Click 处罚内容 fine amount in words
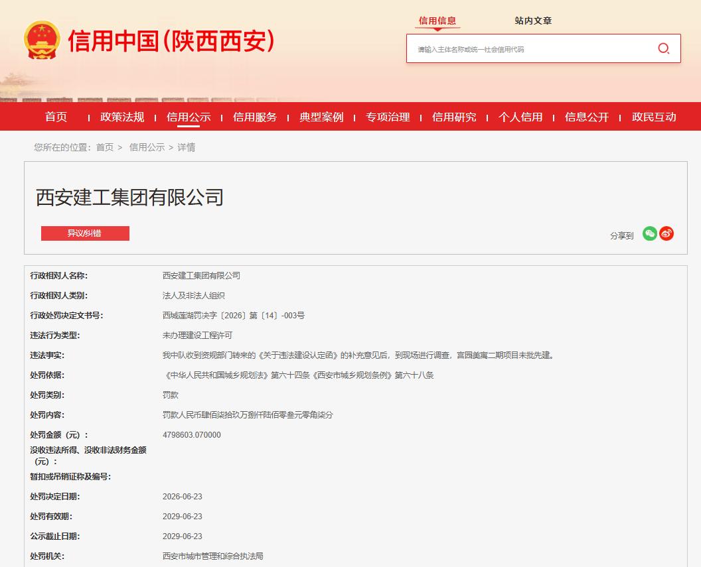The image size is (701, 567). click(x=248, y=414)
